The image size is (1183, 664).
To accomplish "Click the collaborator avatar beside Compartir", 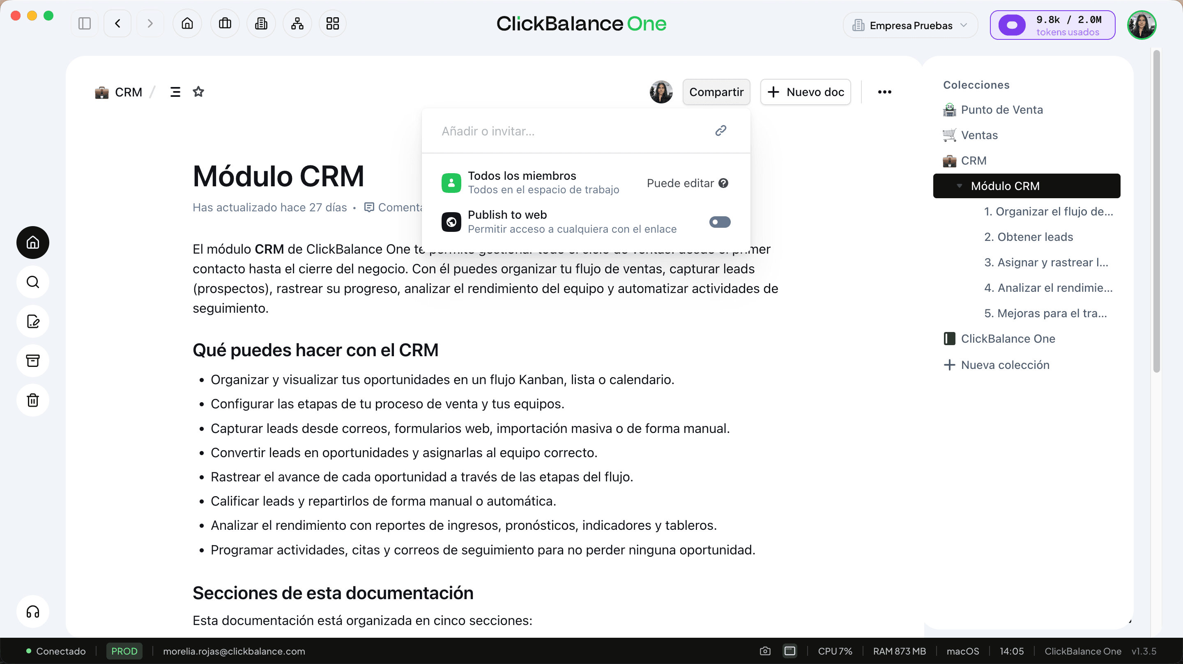I will 661,92.
